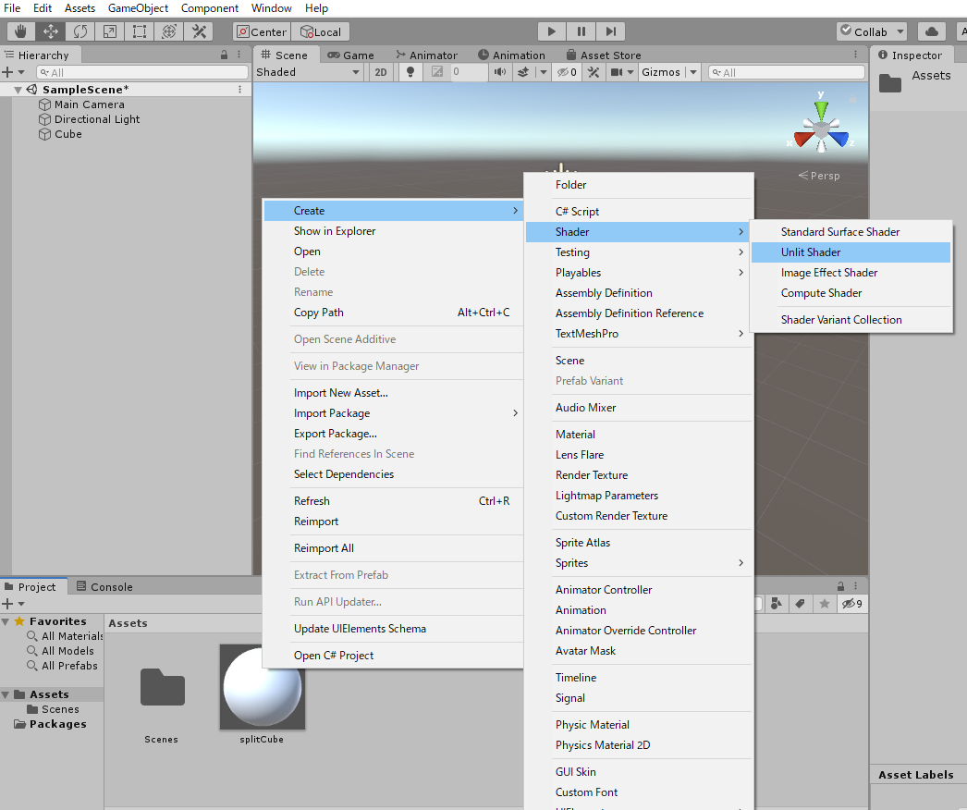Select the Rect Transform tool

pos(140,31)
